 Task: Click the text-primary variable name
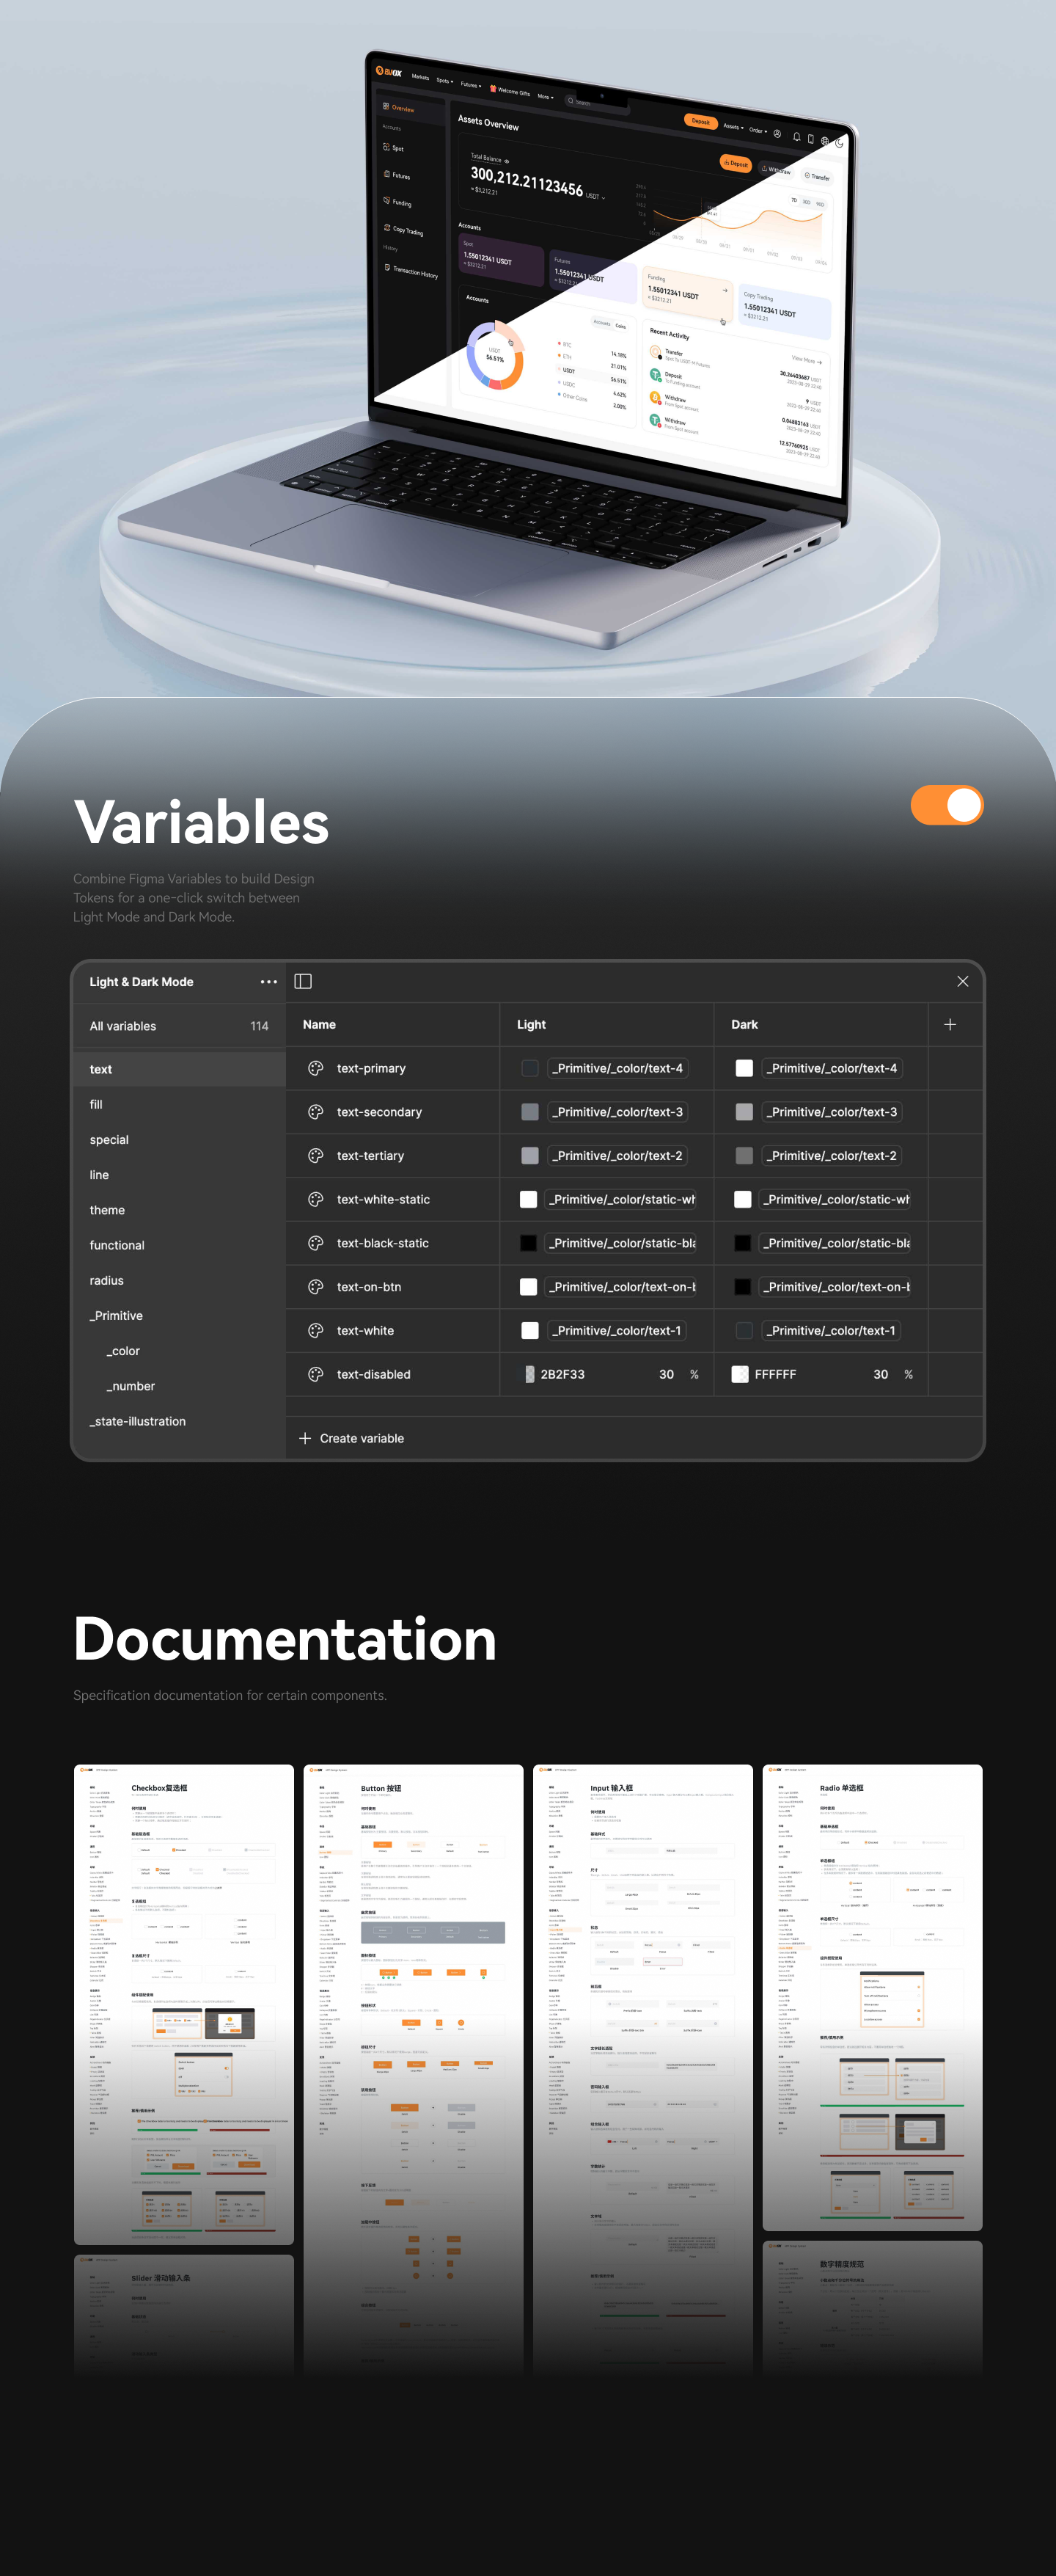(370, 1068)
